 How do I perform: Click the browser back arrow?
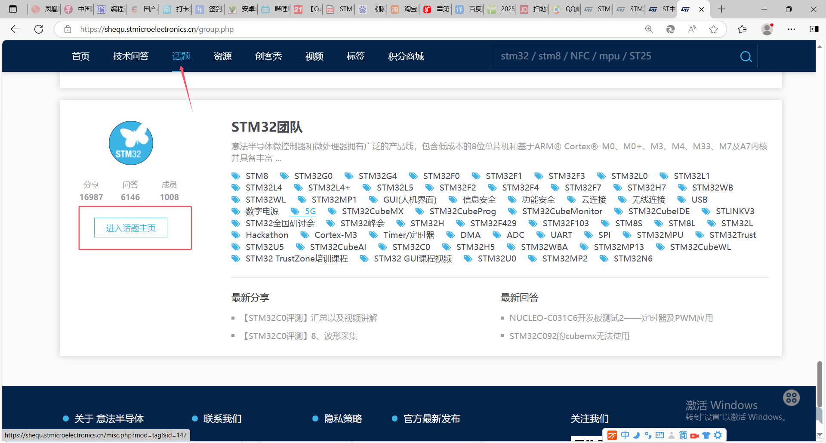coord(15,29)
